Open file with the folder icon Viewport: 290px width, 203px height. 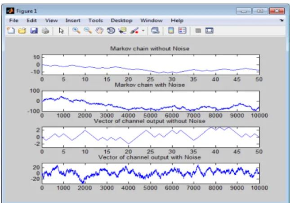point(22,30)
